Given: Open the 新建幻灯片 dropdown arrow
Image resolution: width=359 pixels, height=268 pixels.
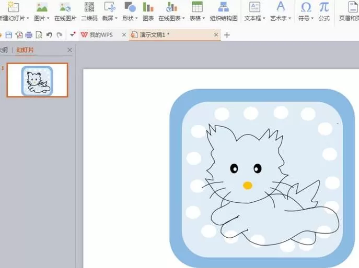Looking at the screenshot, I should [x=28, y=18].
